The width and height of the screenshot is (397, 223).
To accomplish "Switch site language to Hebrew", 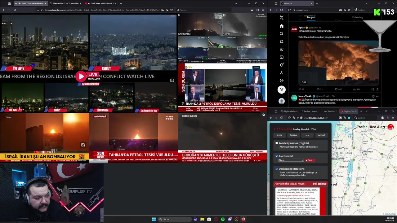I will (279, 135).
